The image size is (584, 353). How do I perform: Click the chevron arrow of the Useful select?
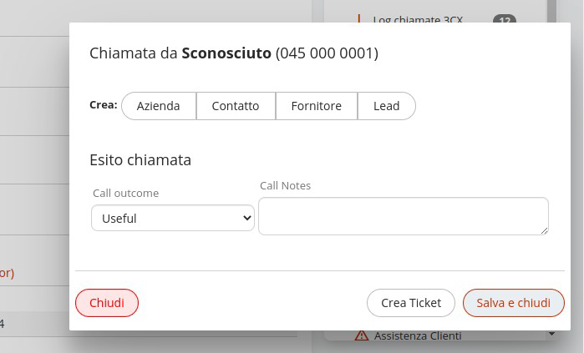pos(247,218)
